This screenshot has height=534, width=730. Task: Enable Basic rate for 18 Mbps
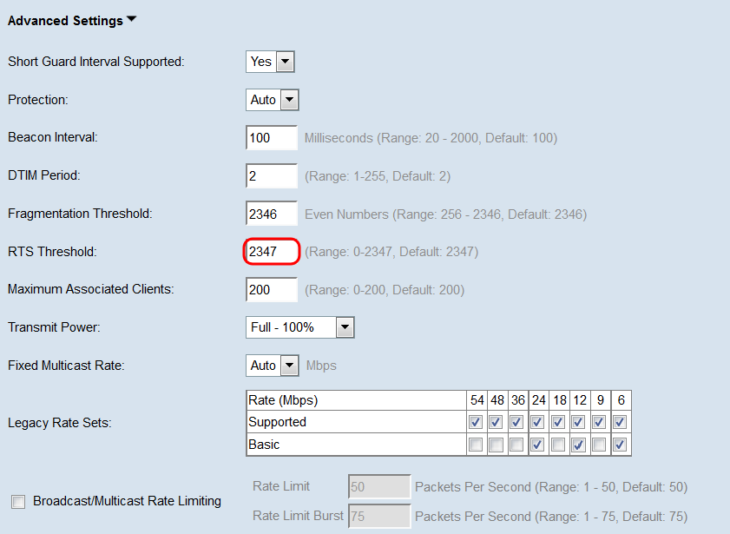click(559, 445)
